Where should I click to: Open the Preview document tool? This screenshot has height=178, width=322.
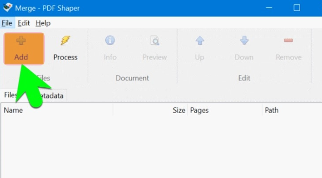(154, 49)
